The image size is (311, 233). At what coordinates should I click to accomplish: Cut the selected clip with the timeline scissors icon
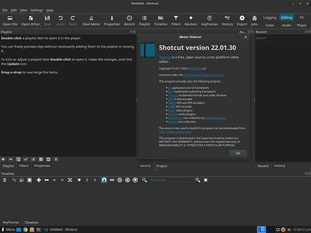[14, 180]
